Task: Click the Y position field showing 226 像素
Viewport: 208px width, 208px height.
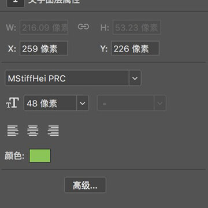Action: pos(135,49)
